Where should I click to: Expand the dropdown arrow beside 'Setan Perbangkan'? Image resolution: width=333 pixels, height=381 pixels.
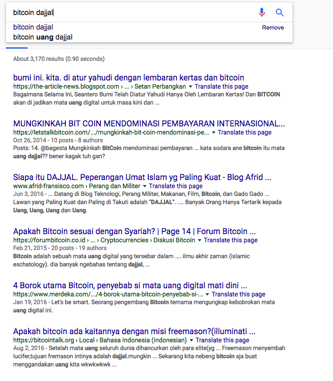click(x=191, y=86)
